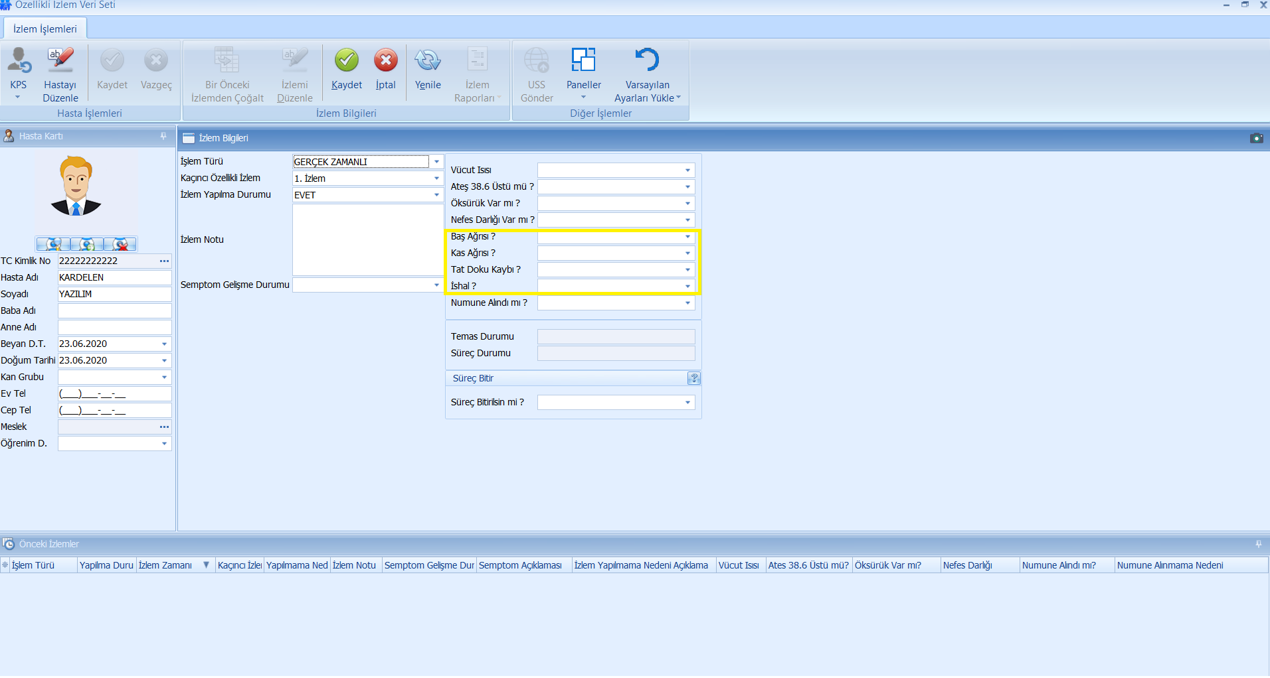Pin the Önceki İzlemler panel

[x=1258, y=544]
